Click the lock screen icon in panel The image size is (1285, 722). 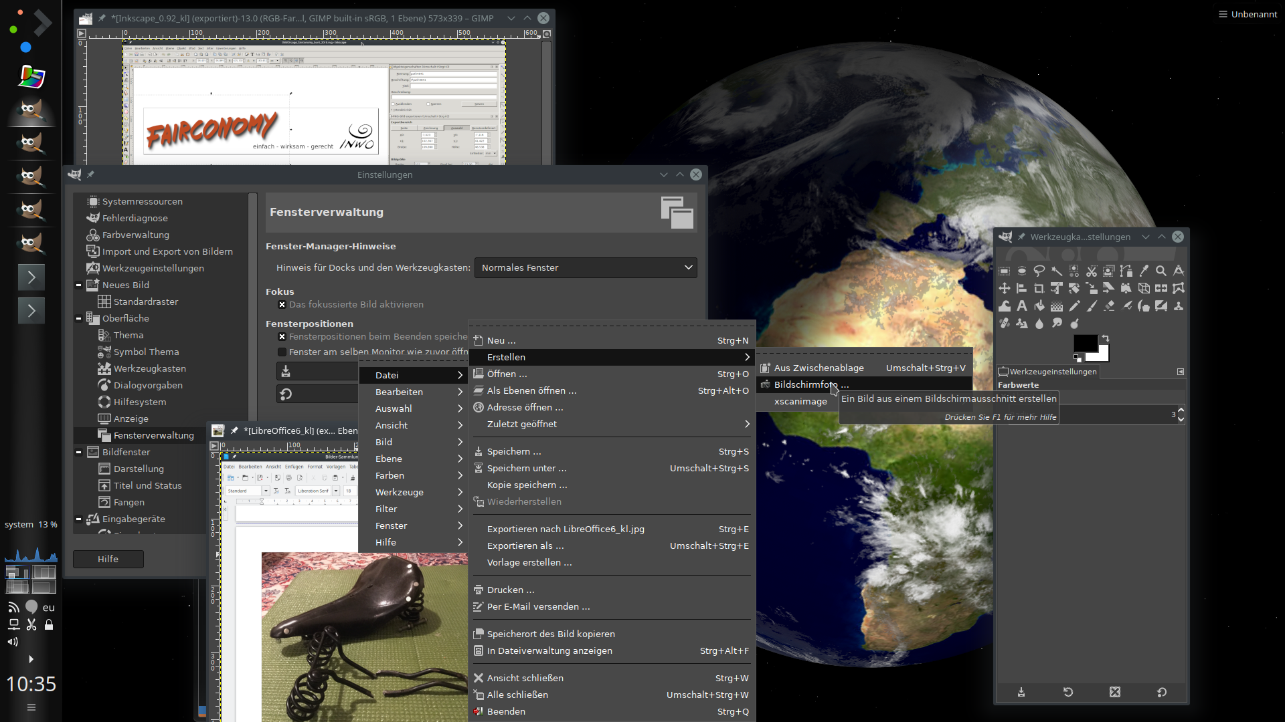pos(49,624)
